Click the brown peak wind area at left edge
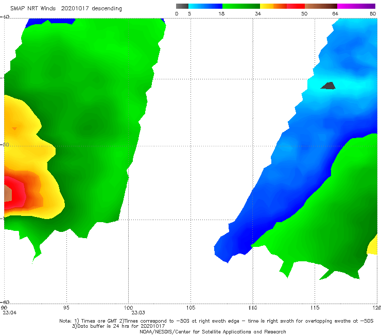This screenshot has width=381, height=335. point(8,193)
